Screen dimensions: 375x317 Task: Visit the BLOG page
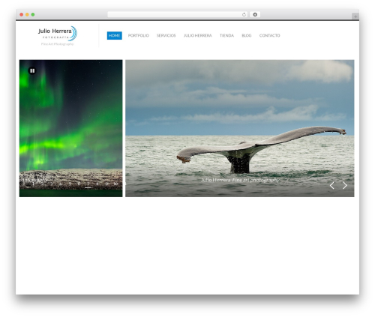pyautogui.click(x=247, y=35)
